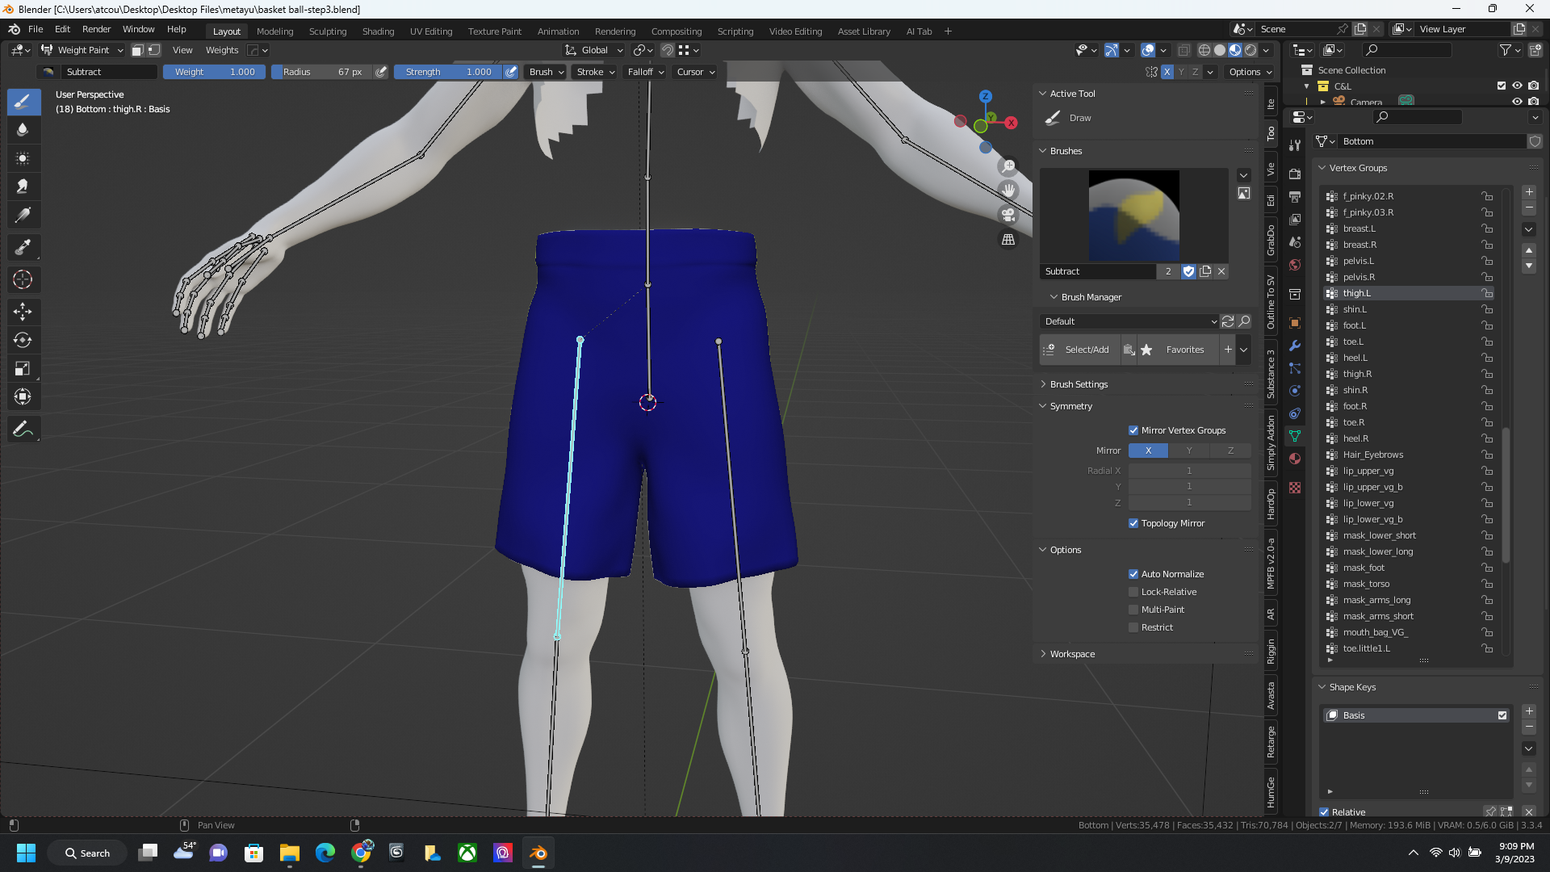Select the Move tool

coord(23,312)
